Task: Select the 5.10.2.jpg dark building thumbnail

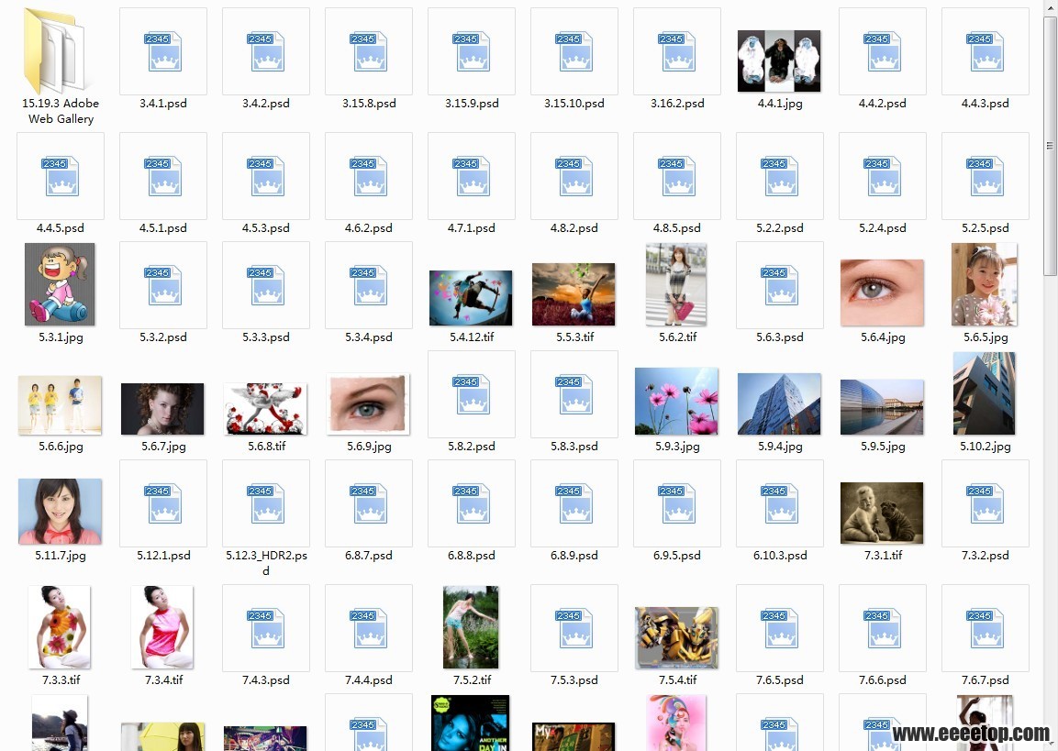Action: [x=985, y=393]
